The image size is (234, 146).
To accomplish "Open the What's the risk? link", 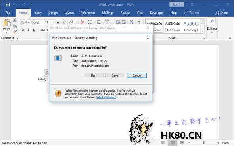I will pyautogui.click(x=106, y=97).
